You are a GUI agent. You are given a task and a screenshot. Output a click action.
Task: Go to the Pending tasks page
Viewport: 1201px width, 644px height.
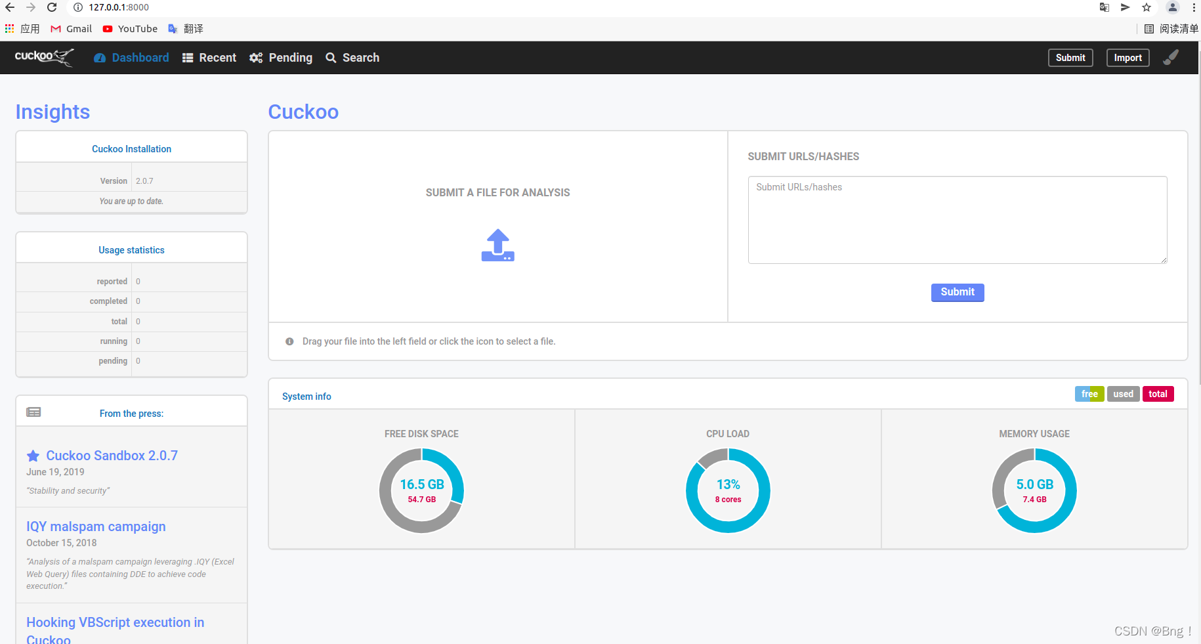[281, 58]
